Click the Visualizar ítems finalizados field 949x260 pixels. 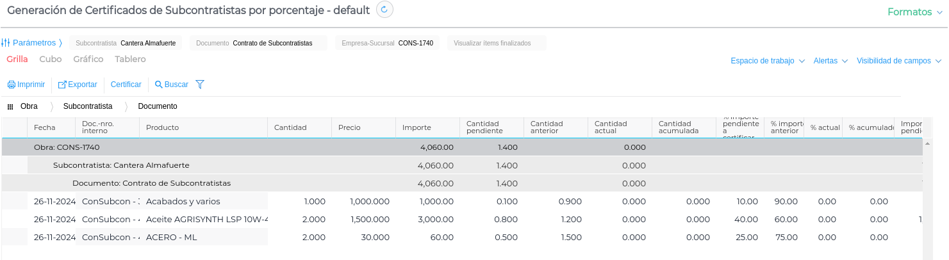point(497,43)
